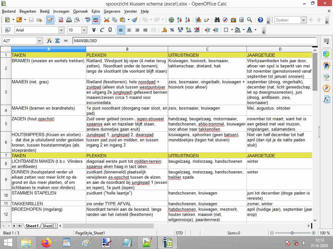Open the Opmaak menu

point(81,11)
